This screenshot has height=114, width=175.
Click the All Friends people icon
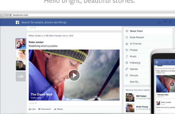(127, 44)
